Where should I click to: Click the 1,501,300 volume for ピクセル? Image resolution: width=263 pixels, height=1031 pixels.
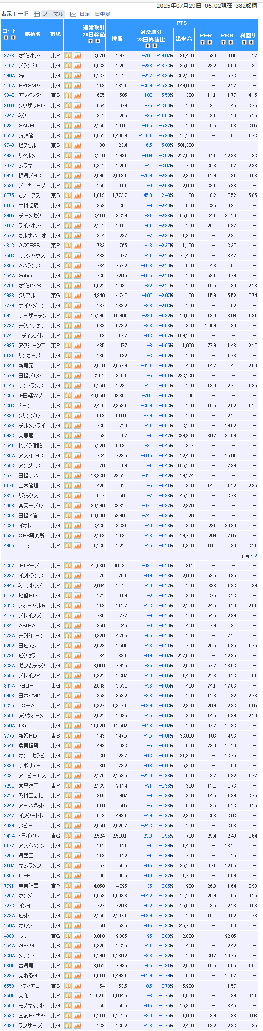(184, 145)
